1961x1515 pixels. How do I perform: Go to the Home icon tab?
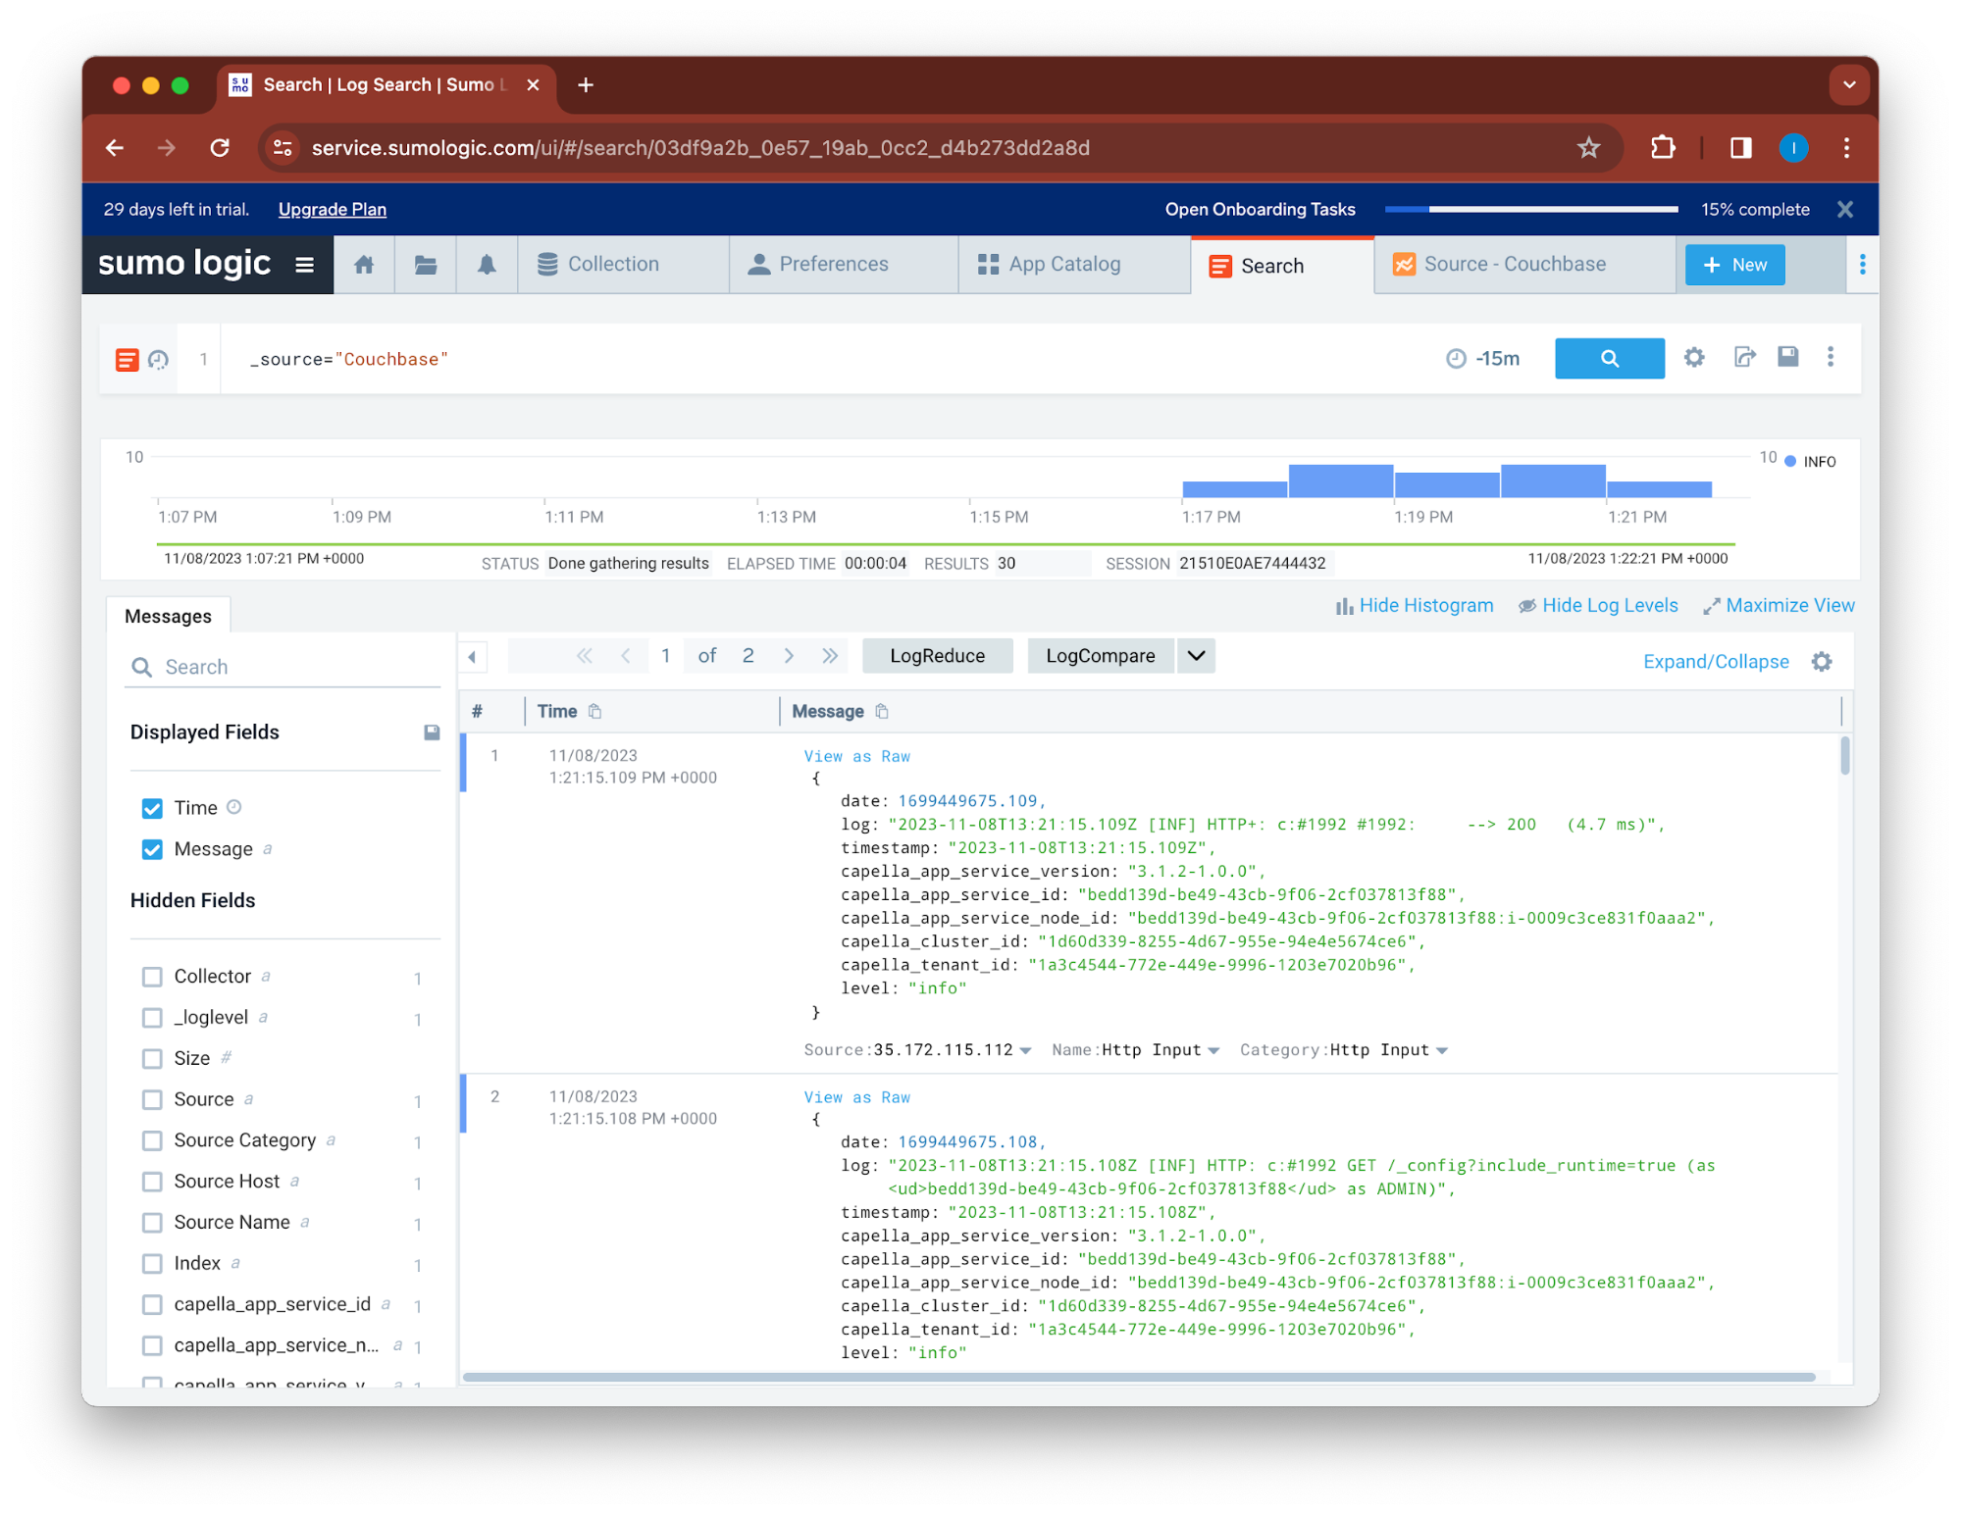[364, 265]
